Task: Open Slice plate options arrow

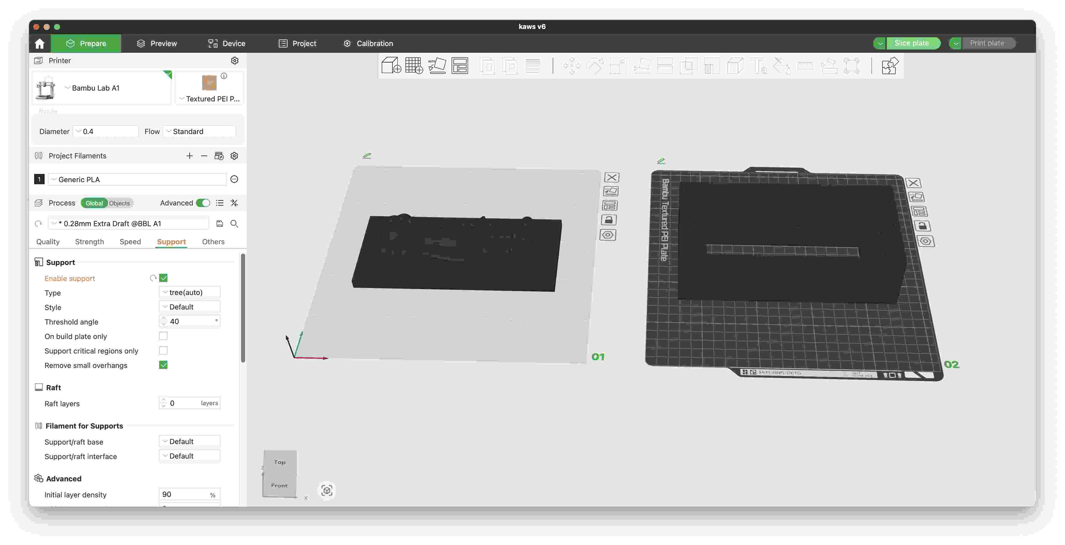Action: [880, 43]
